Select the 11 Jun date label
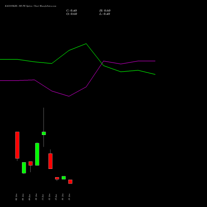This screenshot has height=207, width=207. point(43,197)
